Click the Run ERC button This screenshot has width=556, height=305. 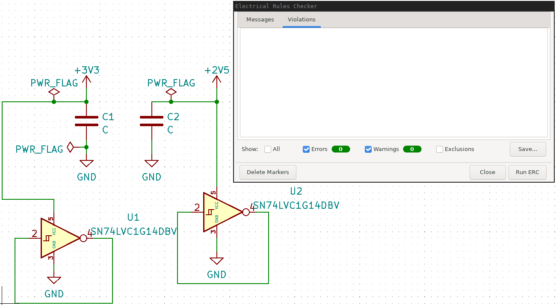(x=527, y=172)
